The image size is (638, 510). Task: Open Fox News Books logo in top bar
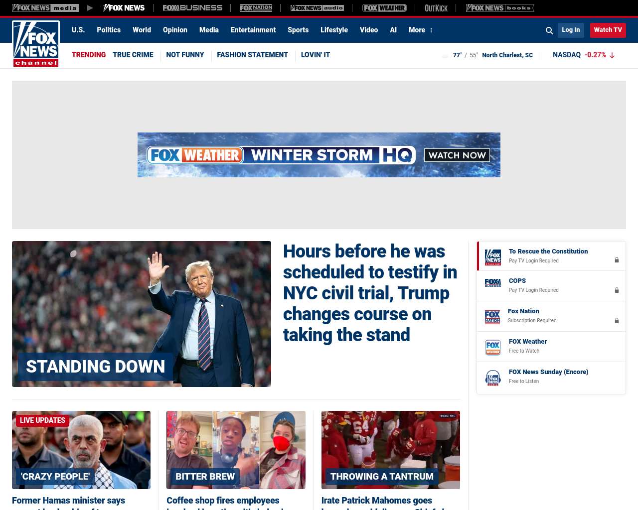500,8
